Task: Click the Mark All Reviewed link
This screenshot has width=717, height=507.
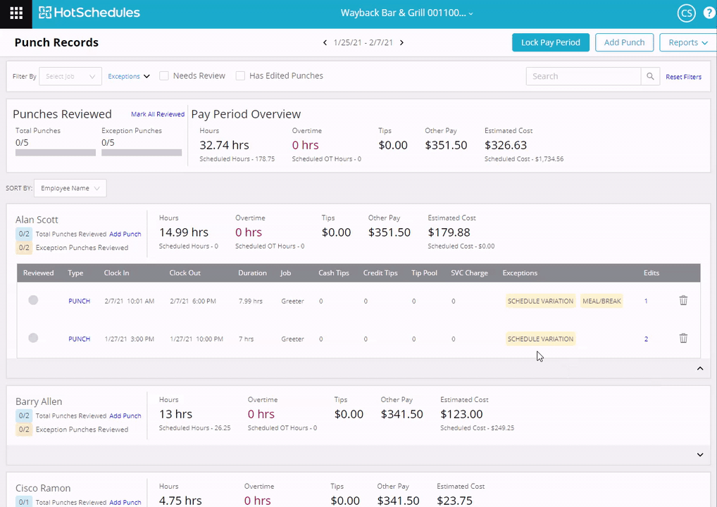Action: point(158,114)
